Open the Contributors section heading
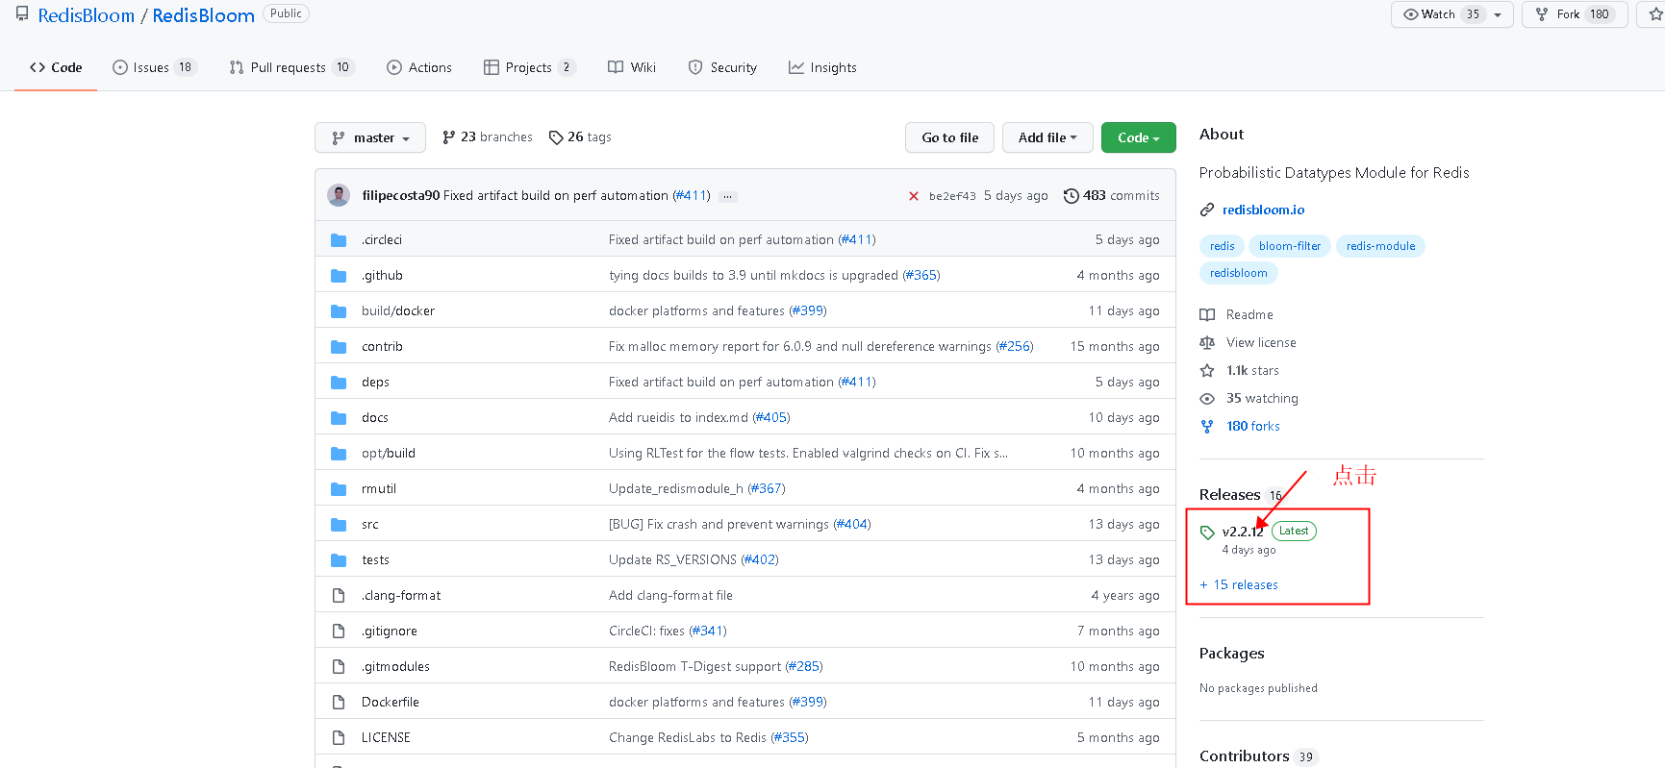This screenshot has width=1665, height=768. pos(1244,756)
